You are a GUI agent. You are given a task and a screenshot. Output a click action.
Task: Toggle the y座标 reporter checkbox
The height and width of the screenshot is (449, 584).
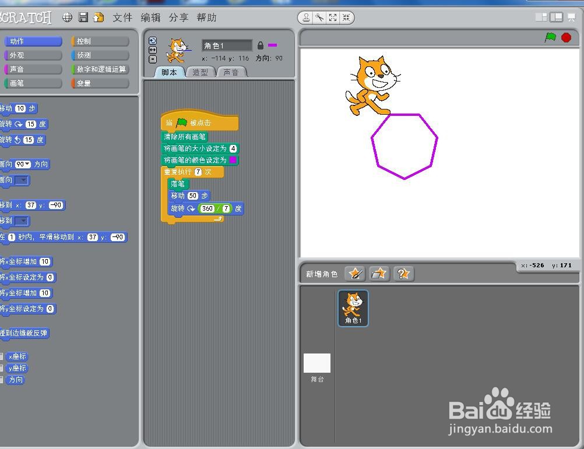[1, 368]
